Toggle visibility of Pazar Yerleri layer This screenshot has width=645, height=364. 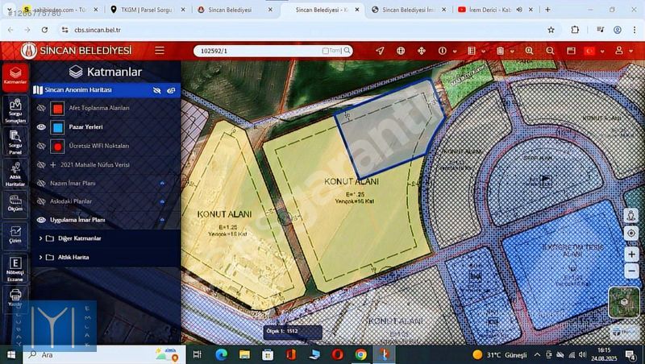(x=41, y=127)
